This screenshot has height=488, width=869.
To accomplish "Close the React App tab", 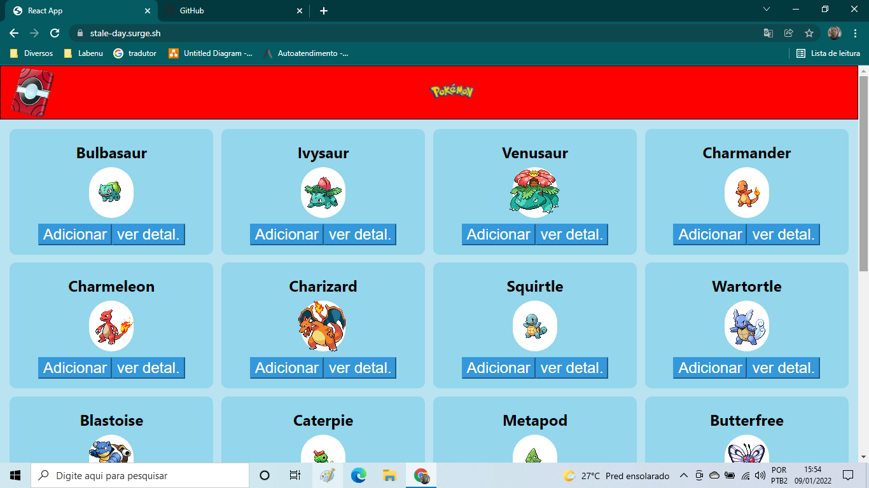I will click(x=148, y=11).
